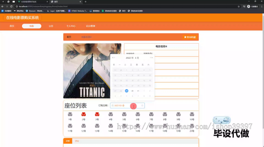
Task: Click 2022 年 year header in calendar
Action: tap(129, 58)
